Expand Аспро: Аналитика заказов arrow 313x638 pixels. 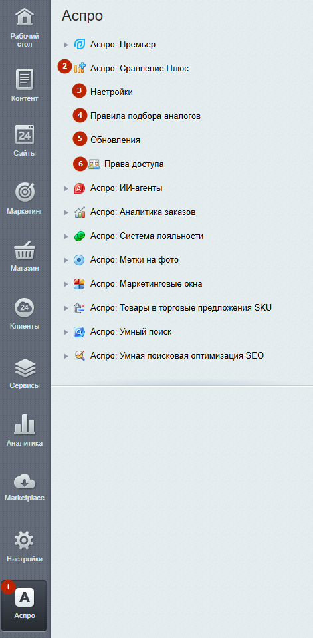[66, 212]
